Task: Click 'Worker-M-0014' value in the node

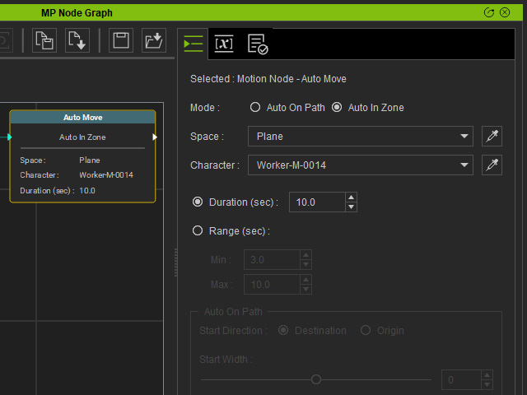Action: 106,175
